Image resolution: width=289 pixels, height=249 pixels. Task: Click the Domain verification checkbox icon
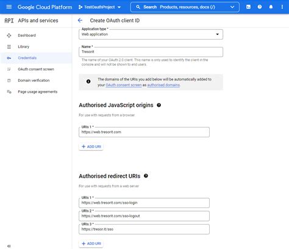[x=9, y=81]
